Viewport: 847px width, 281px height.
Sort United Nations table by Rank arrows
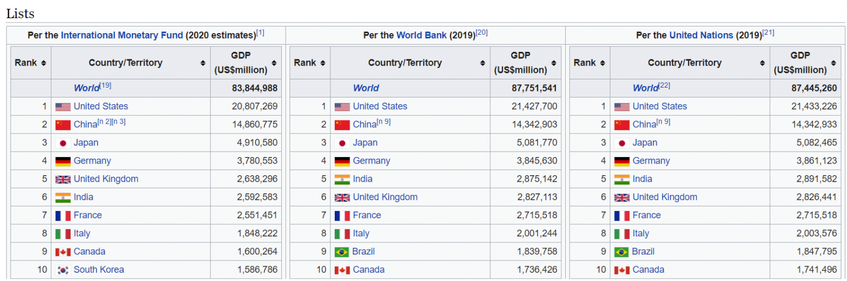[x=603, y=63]
